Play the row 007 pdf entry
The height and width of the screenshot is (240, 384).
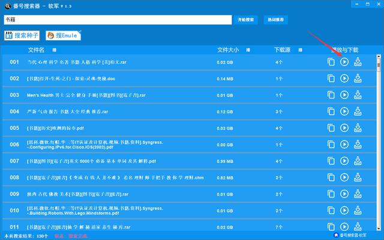(x=344, y=161)
